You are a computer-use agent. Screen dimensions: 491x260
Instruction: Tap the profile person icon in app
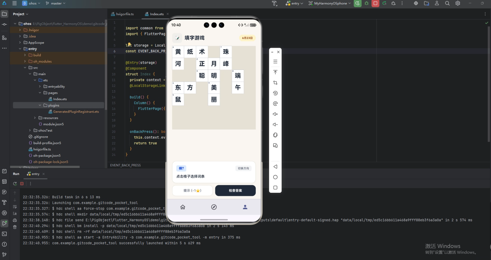point(245,207)
